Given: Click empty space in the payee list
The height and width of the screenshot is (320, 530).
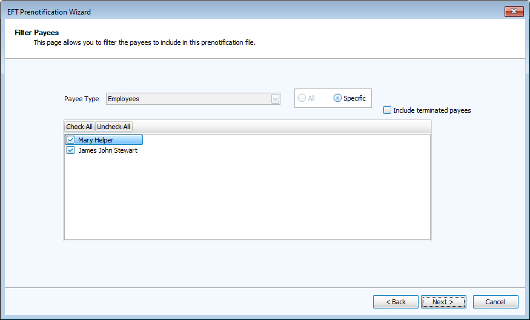Looking at the screenshot, I should coord(247,200).
